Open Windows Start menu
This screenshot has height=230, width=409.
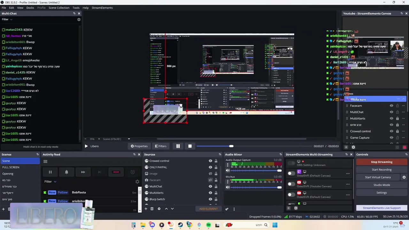point(275,225)
